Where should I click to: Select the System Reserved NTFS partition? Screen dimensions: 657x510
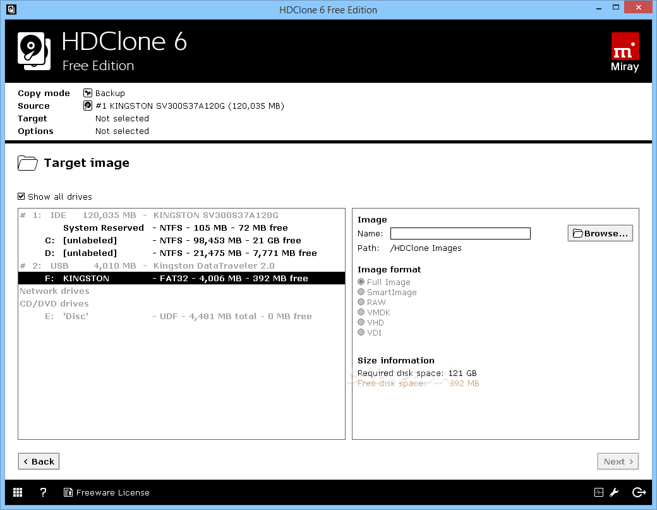pyautogui.click(x=181, y=228)
